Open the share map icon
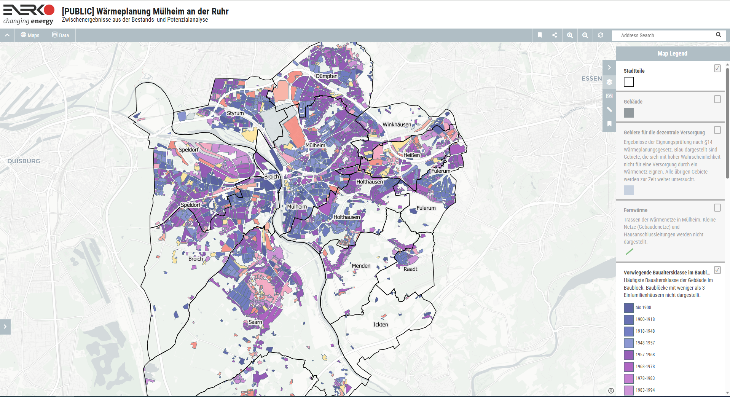Image resolution: width=730 pixels, height=397 pixels. coord(555,35)
